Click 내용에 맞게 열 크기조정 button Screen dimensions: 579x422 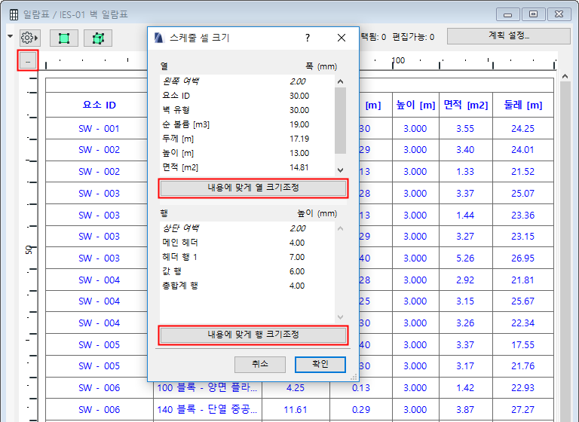tap(253, 188)
